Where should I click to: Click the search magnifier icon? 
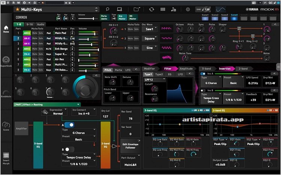(108, 9)
